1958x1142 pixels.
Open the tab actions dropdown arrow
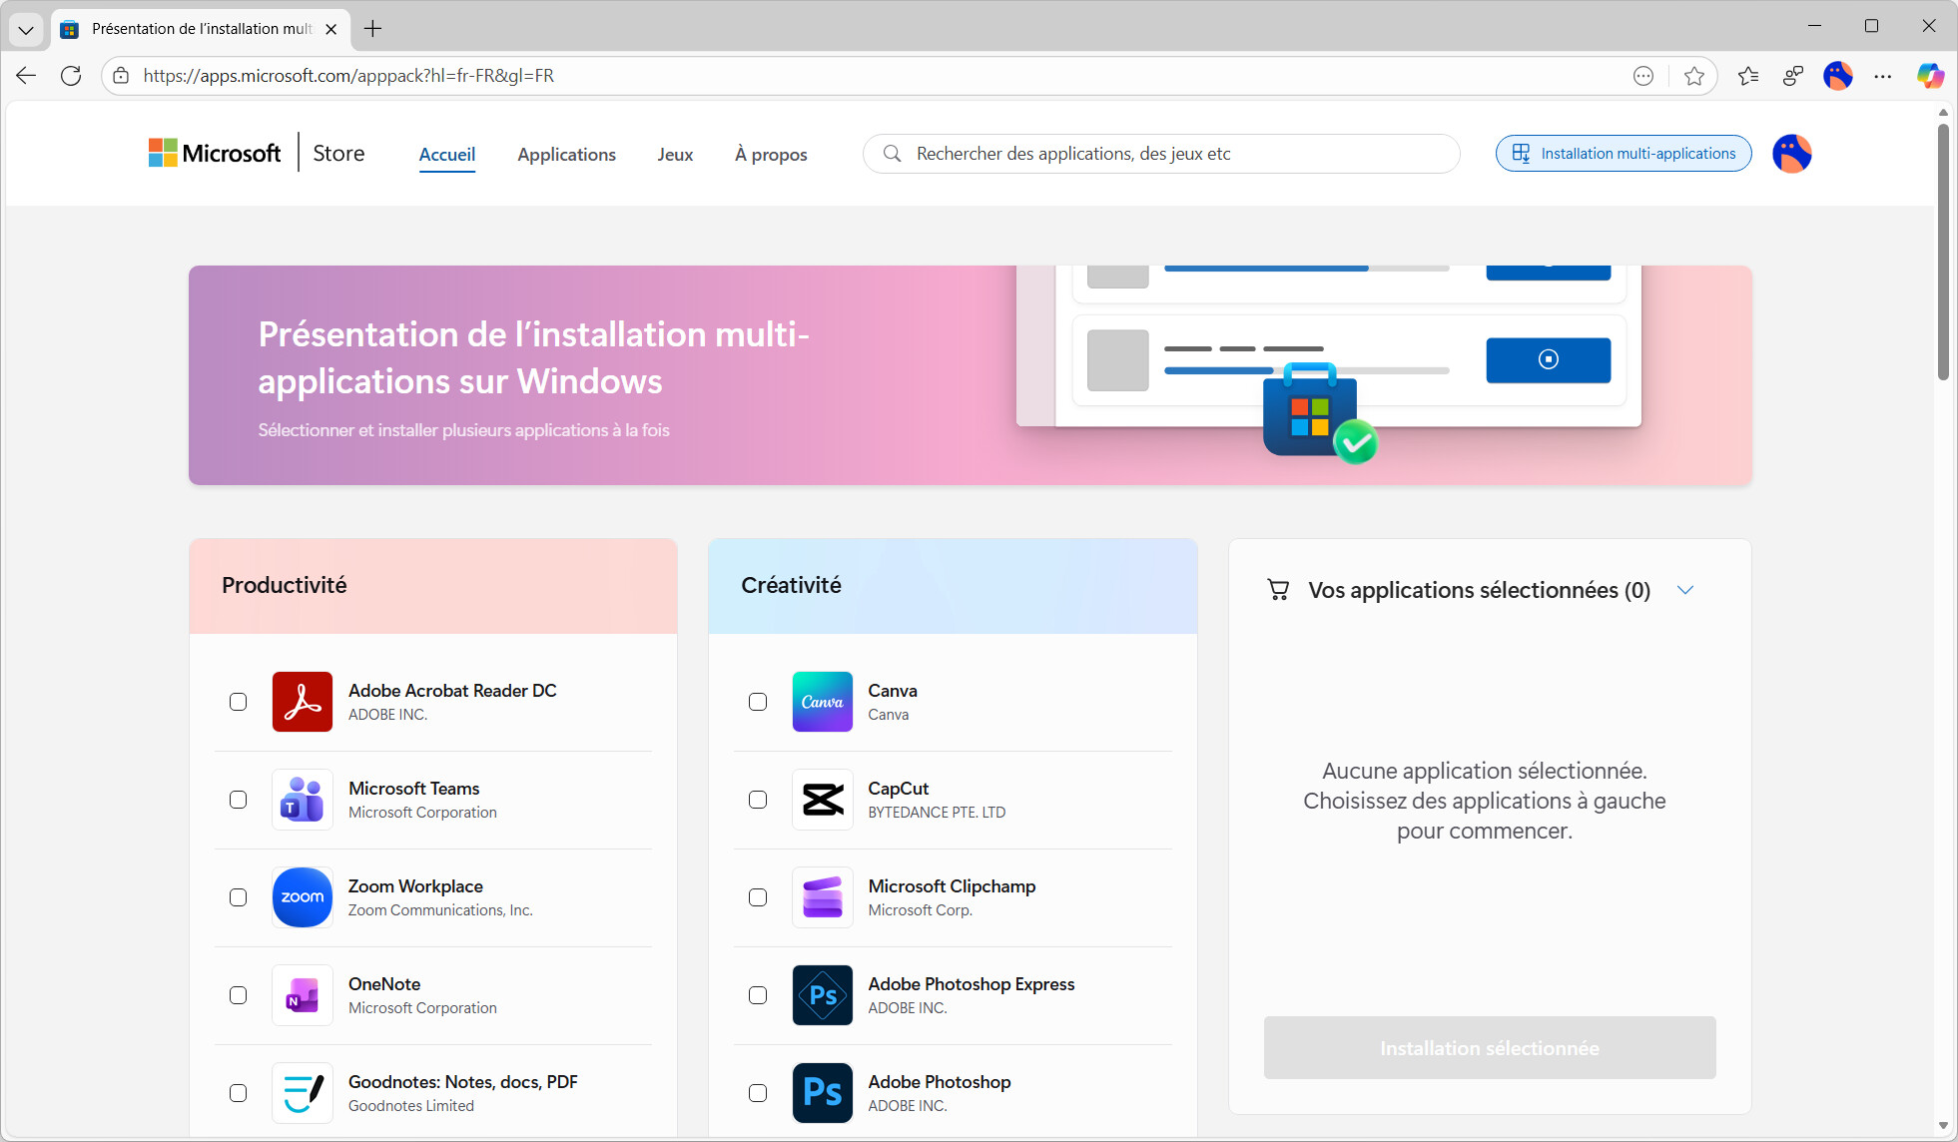(26, 29)
